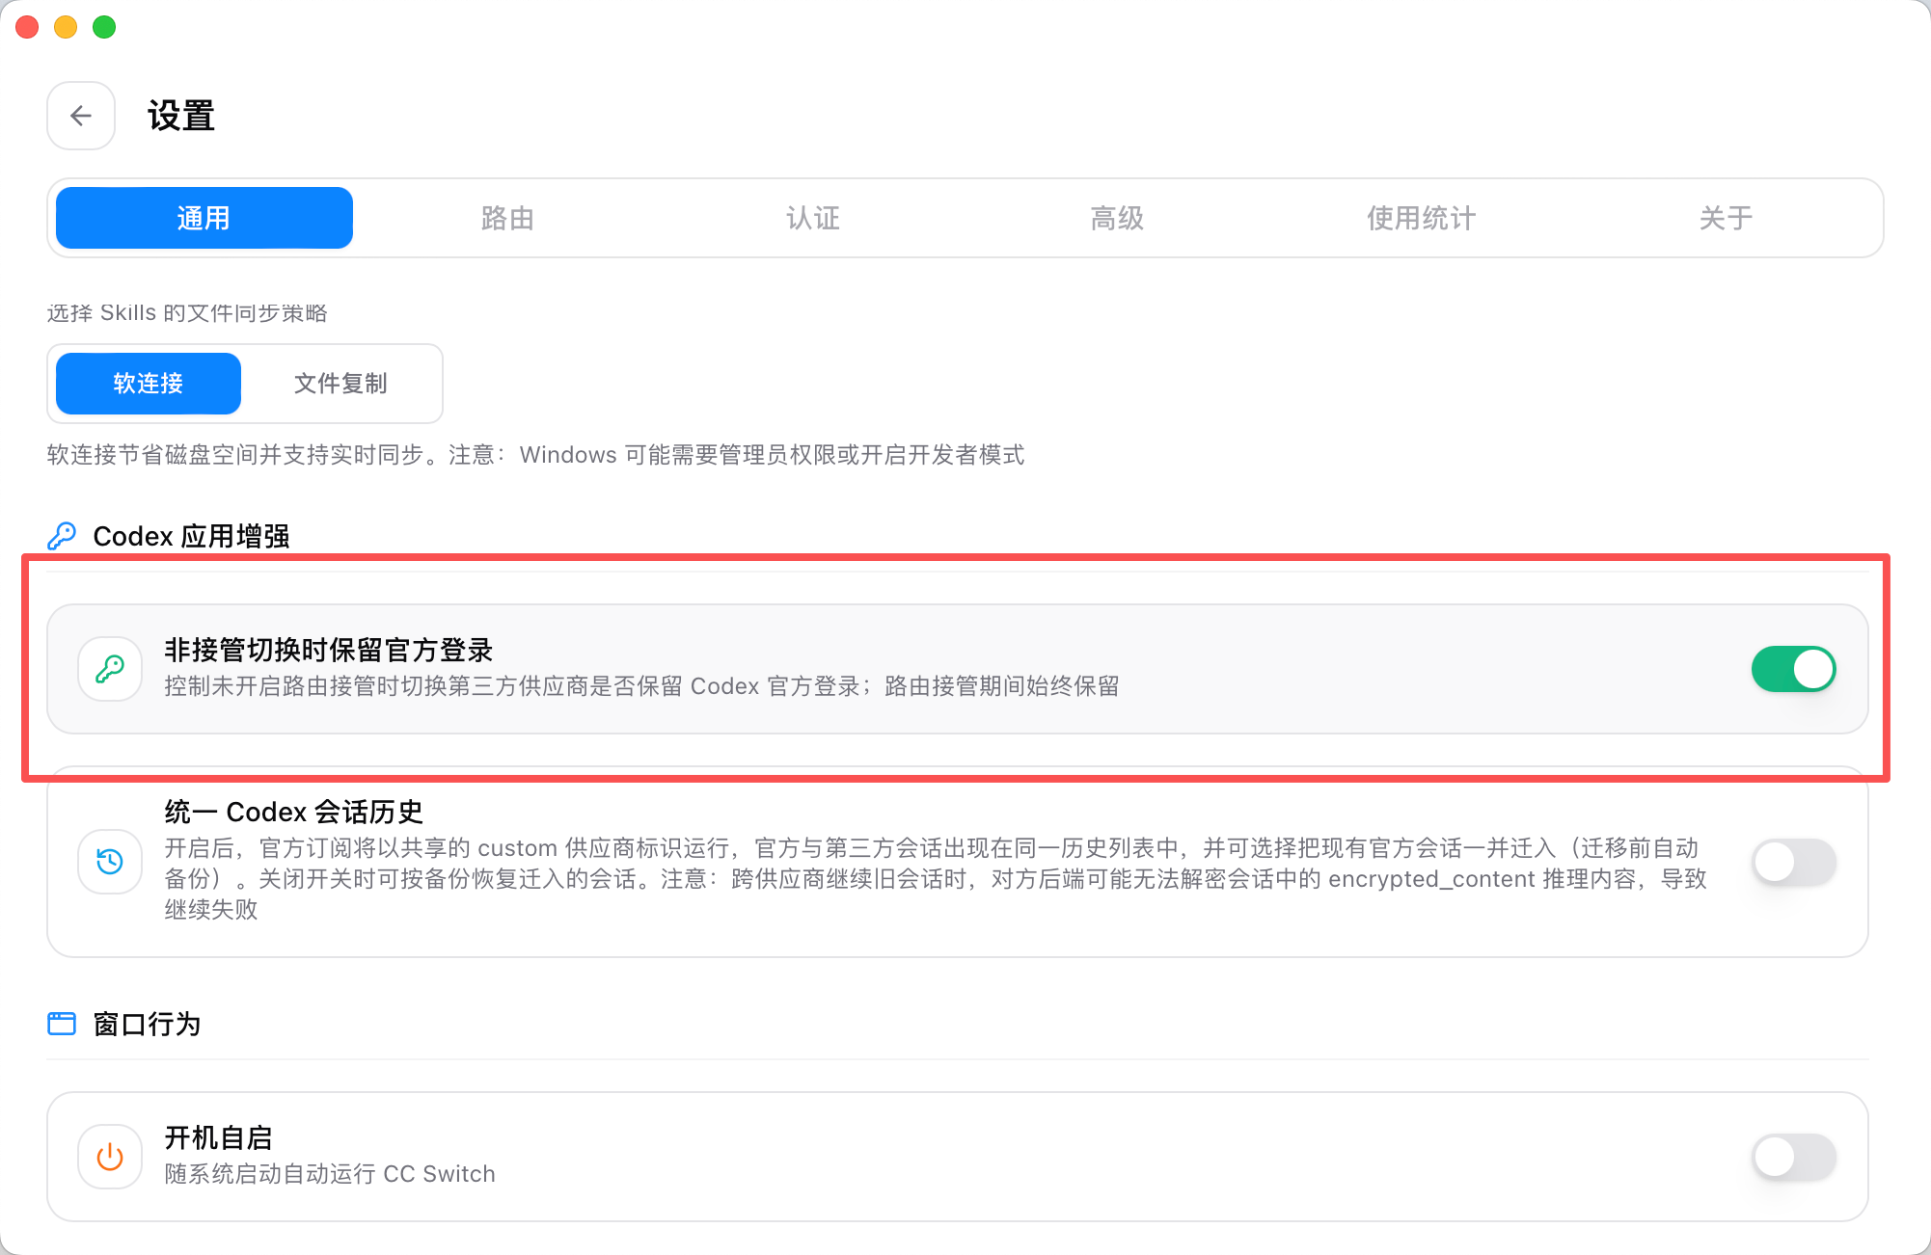1931x1255 pixels.
Task: Click the 软连接节省磁盘空间 hint text
Action: coord(535,455)
